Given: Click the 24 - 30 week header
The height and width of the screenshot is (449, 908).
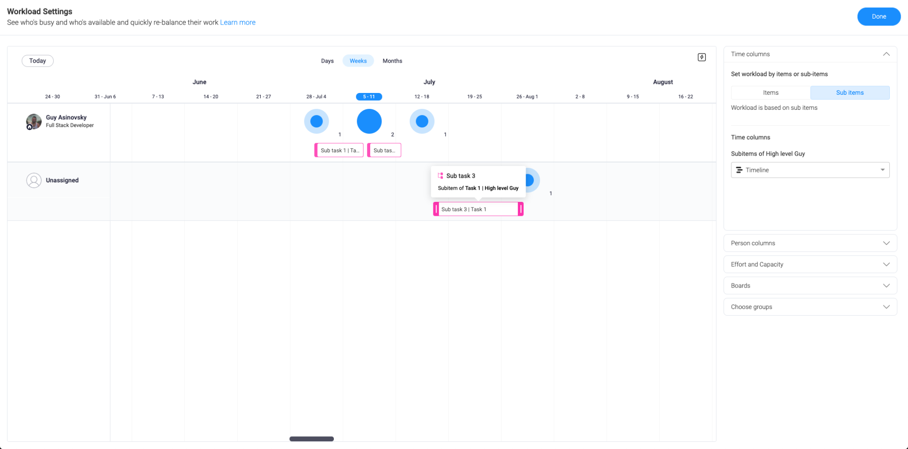Looking at the screenshot, I should [x=53, y=97].
